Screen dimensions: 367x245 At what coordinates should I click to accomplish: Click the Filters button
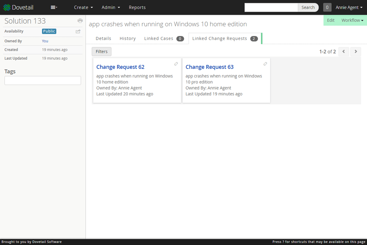(x=101, y=52)
